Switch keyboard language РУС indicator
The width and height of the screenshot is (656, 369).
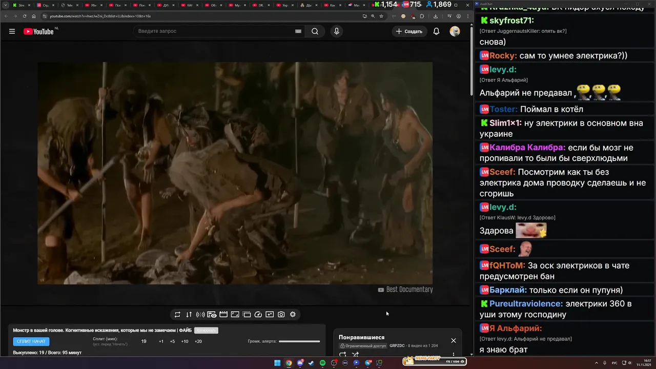pyautogui.click(x=614, y=363)
